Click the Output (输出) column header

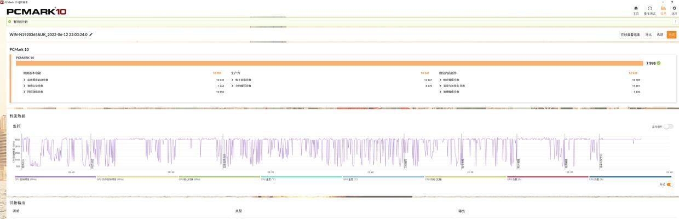pyautogui.click(x=462, y=211)
